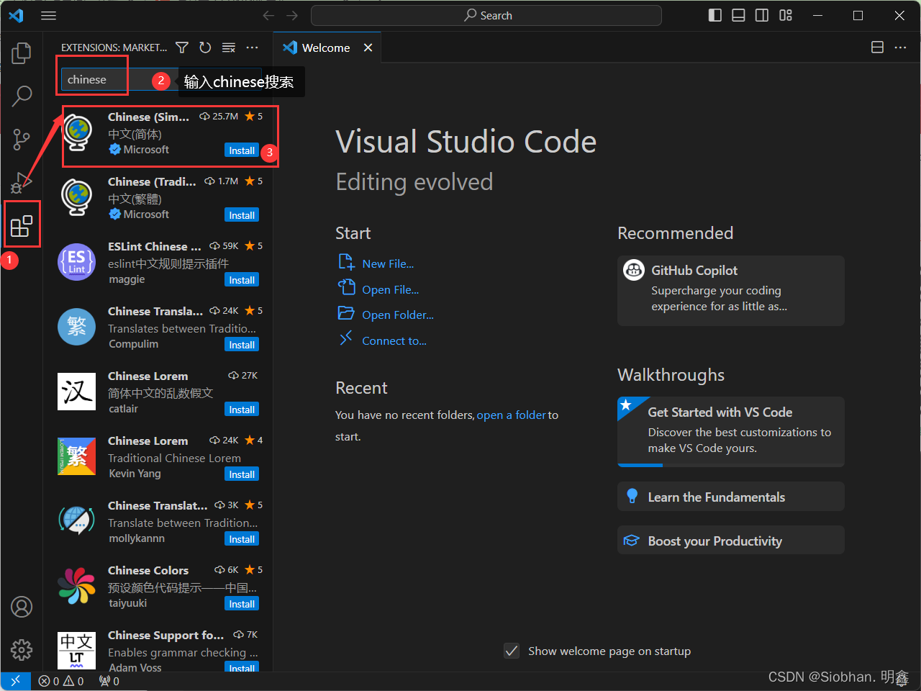Toggle the bottom panel layout button
This screenshot has height=691, width=921.
coord(738,15)
